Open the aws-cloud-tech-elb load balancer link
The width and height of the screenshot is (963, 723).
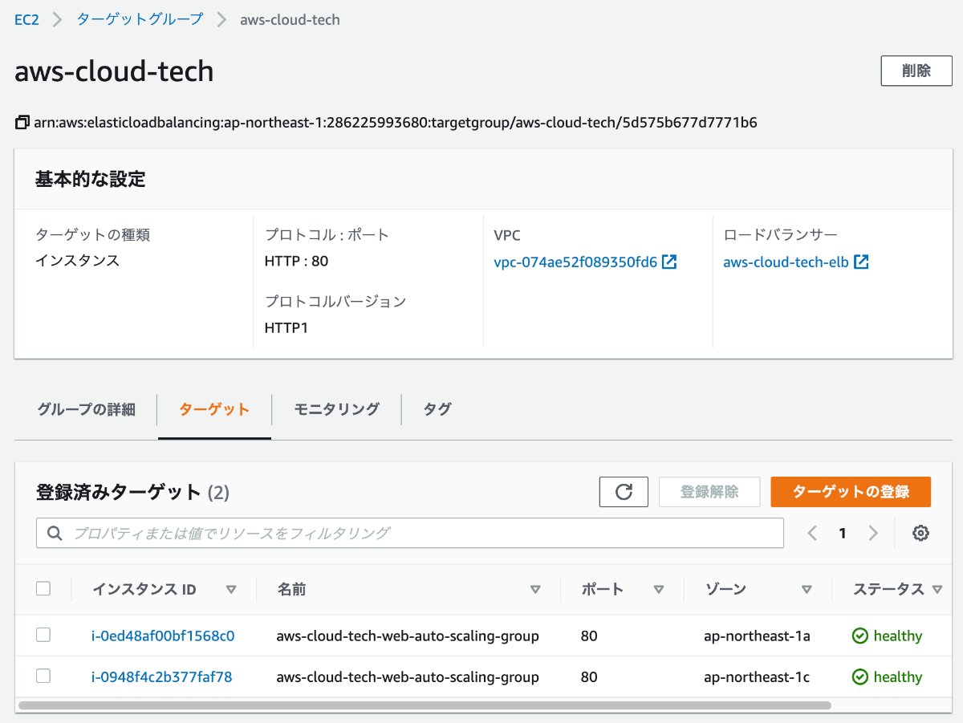tap(786, 262)
